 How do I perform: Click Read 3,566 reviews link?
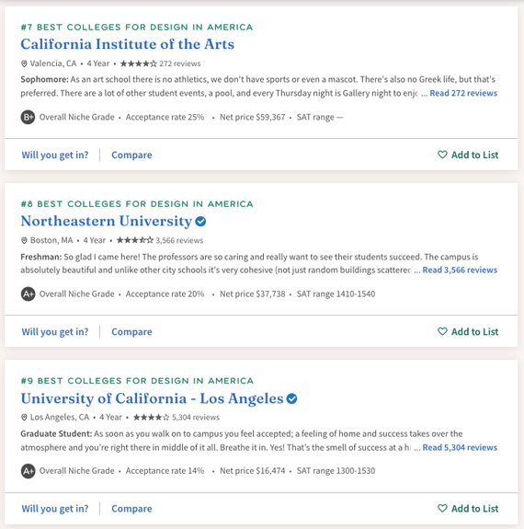point(460,270)
